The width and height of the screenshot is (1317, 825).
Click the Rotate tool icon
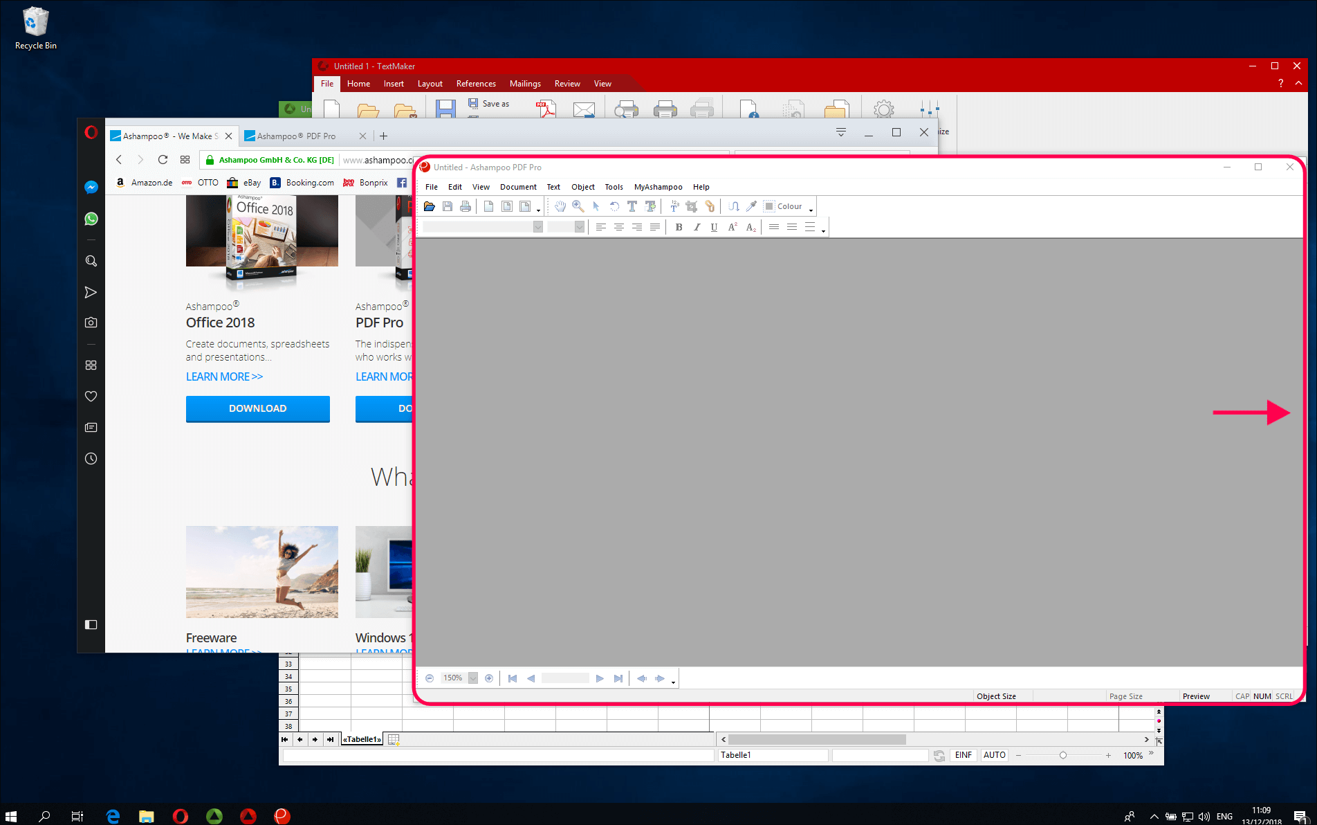(614, 206)
